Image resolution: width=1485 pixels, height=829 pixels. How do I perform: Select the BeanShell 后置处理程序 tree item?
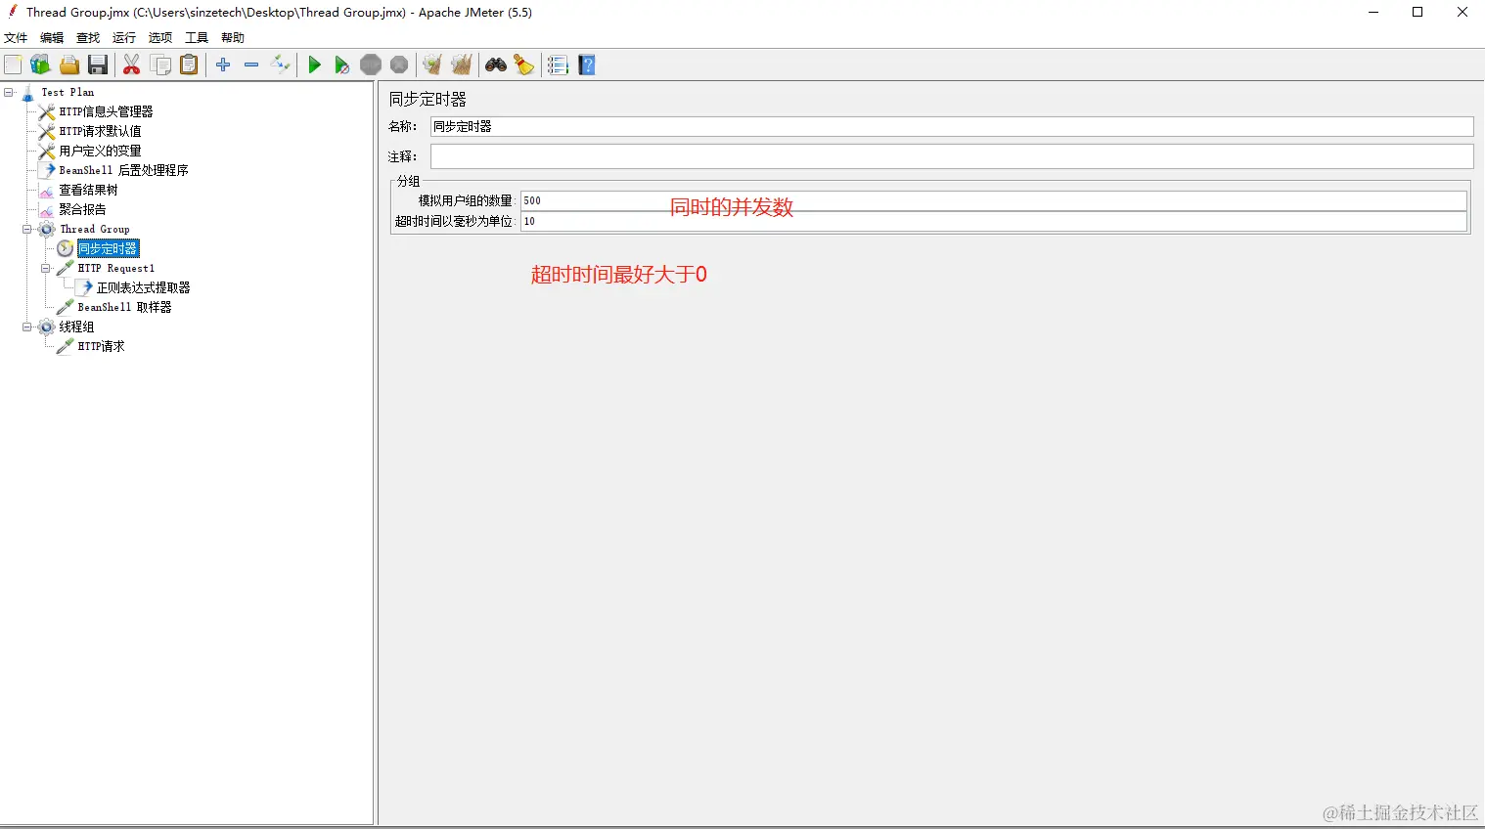pyautogui.click(x=123, y=170)
